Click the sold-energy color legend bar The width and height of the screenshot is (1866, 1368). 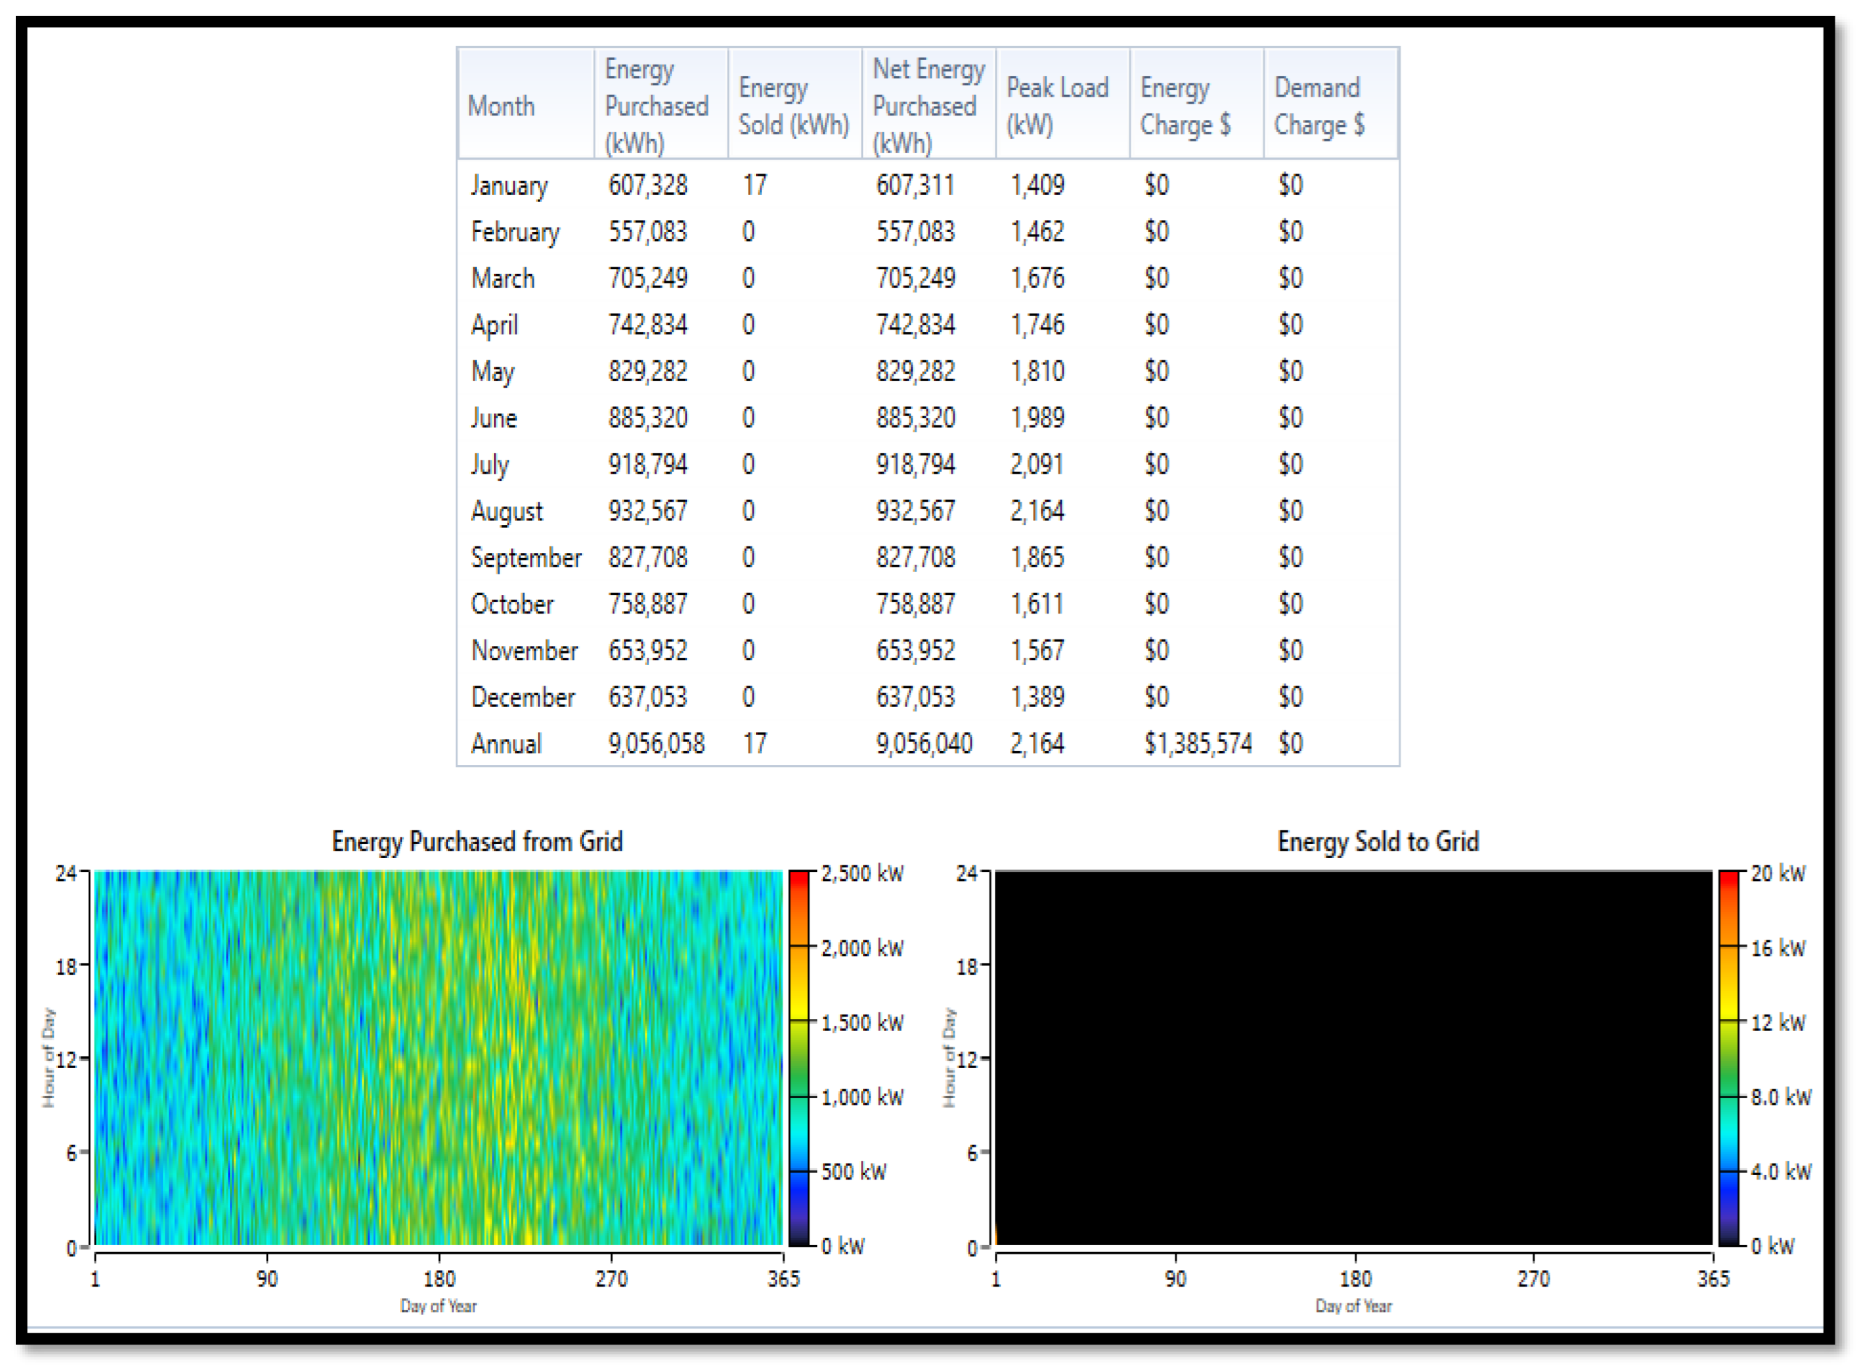1728,1057
